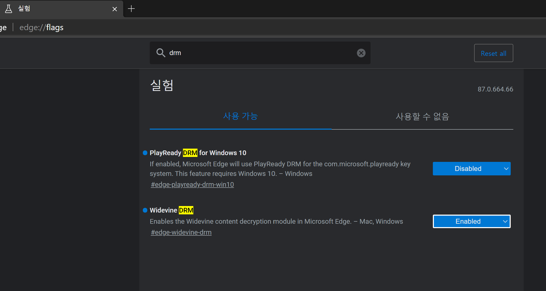Switch to the 사용 가능 tab
Viewport: 546px width, 291px height.
pyautogui.click(x=240, y=116)
